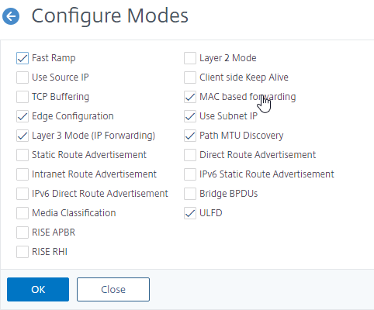Tick the Media Classification checkbox

coord(23,213)
